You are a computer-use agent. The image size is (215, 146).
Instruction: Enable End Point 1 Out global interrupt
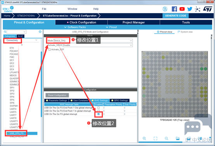pyautogui.click(x=99, y=108)
